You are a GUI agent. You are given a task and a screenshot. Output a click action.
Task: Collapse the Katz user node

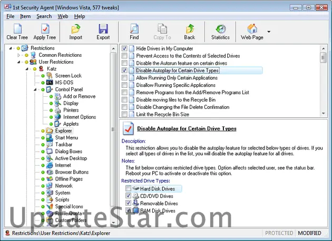pos(27,69)
